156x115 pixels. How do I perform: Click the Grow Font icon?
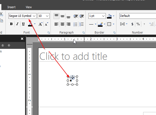click(x=40, y=24)
